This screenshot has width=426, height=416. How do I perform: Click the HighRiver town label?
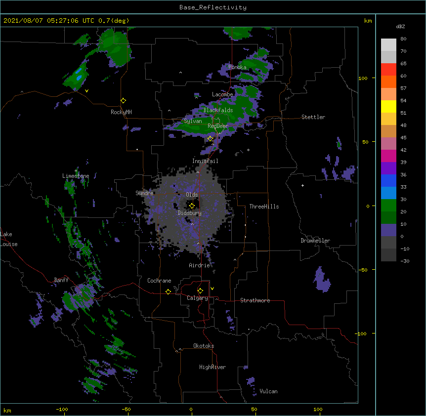click(213, 367)
